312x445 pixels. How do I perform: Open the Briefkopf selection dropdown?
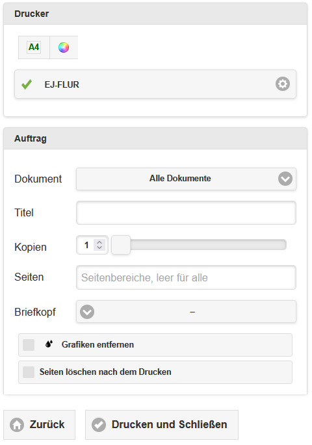(x=186, y=312)
